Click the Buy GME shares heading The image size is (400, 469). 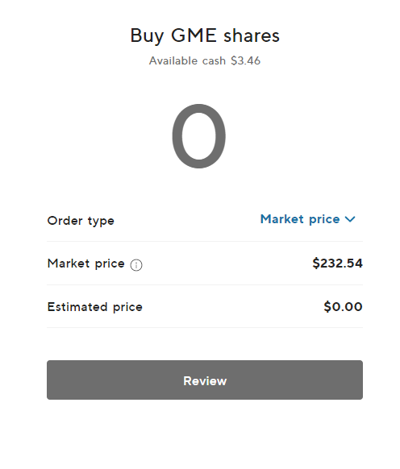coord(205,36)
